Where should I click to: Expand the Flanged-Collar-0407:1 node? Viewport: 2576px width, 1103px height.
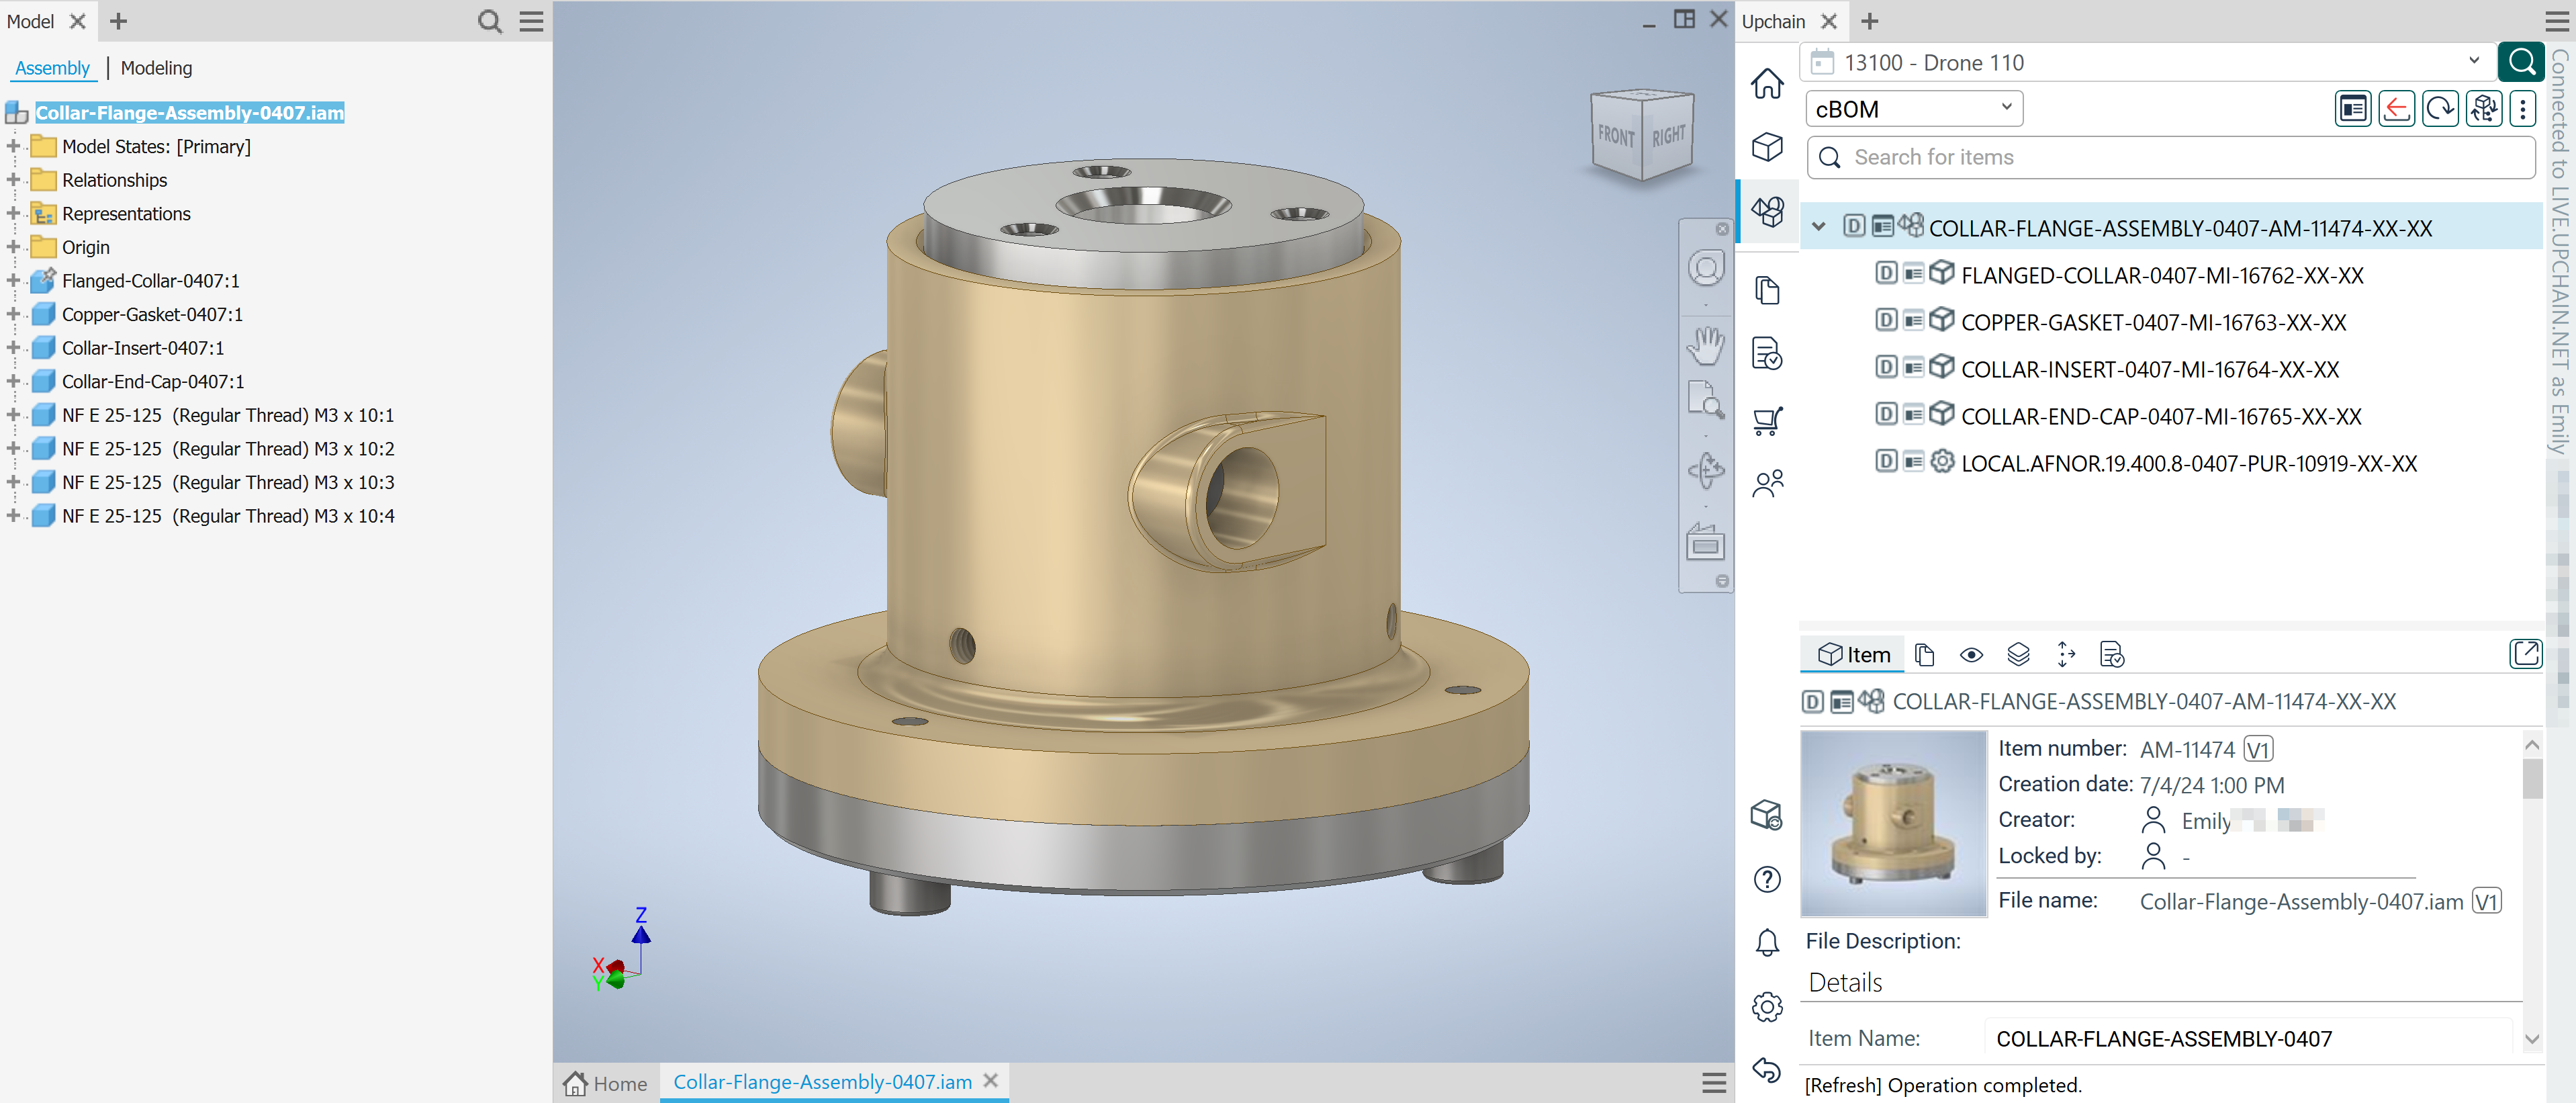point(13,281)
